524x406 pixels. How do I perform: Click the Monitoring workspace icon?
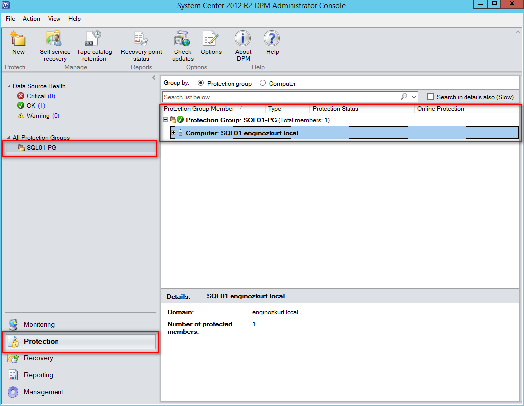13,324
